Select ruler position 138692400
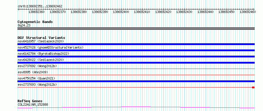 point(121,12)
